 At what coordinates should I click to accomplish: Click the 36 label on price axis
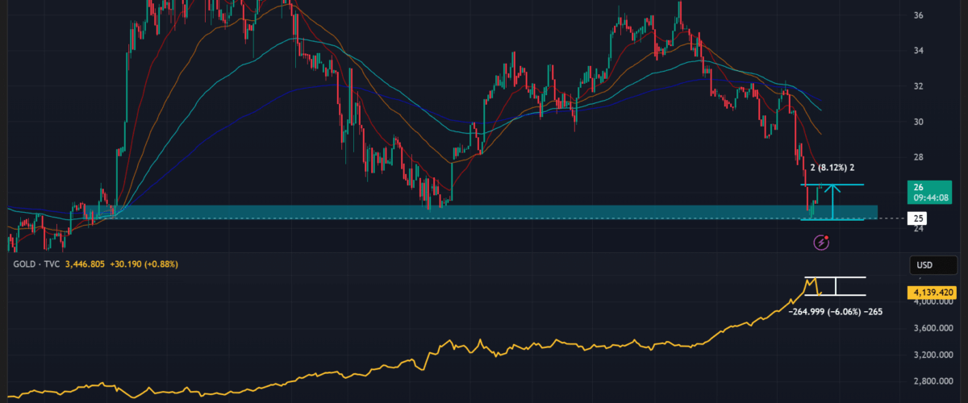[918, 15]
